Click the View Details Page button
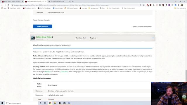Viewport: 187px width, 105px height. (x=43, y=27)
